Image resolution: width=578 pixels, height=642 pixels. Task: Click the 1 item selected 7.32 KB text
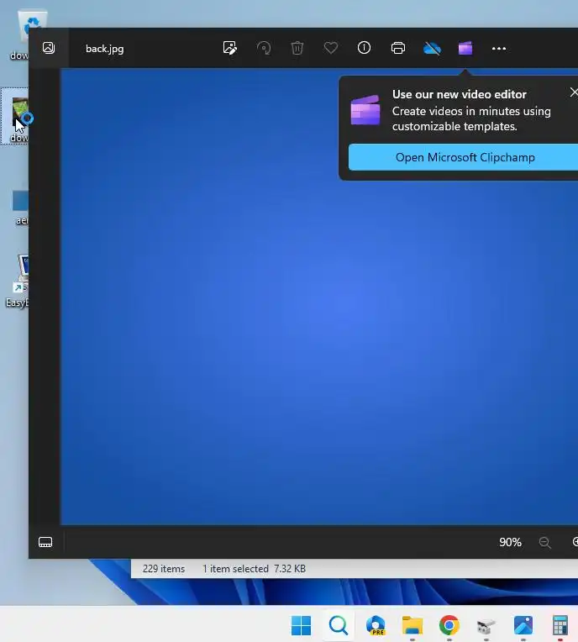(254, 569)
